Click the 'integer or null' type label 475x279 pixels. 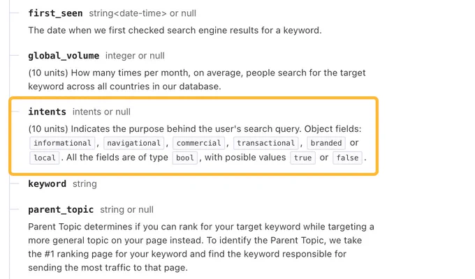(135, 56)
